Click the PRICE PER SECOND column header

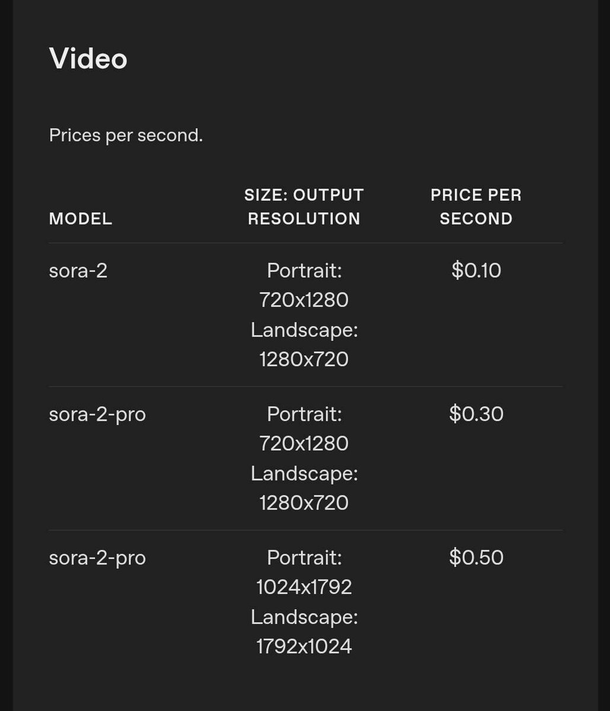[x=476, y=207]
